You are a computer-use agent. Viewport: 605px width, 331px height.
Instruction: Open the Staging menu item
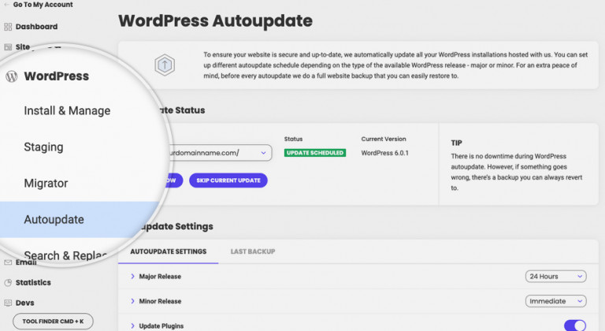43,147
